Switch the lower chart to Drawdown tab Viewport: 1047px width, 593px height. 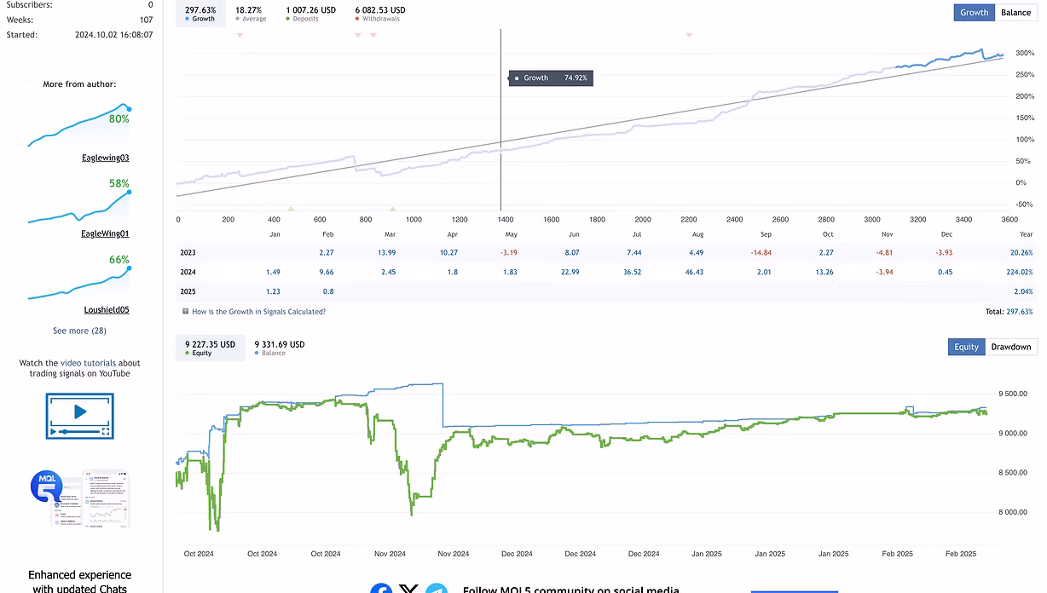pos(1010,347)
